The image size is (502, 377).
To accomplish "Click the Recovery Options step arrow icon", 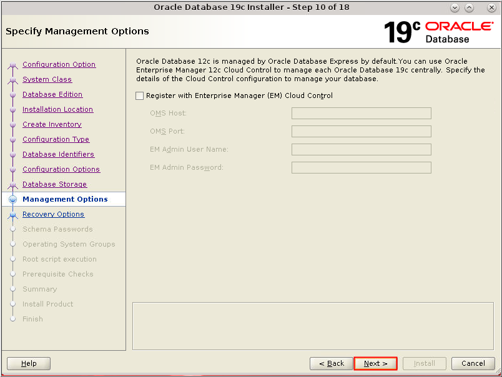I will [x=14, y=214].
